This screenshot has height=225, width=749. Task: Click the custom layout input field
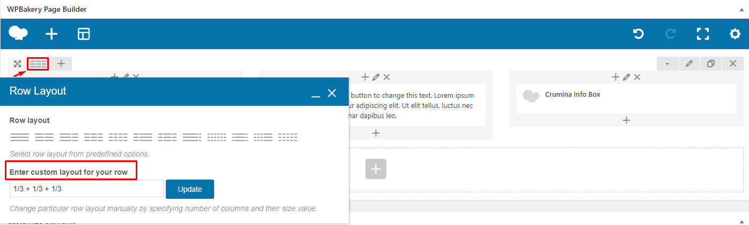87,189
